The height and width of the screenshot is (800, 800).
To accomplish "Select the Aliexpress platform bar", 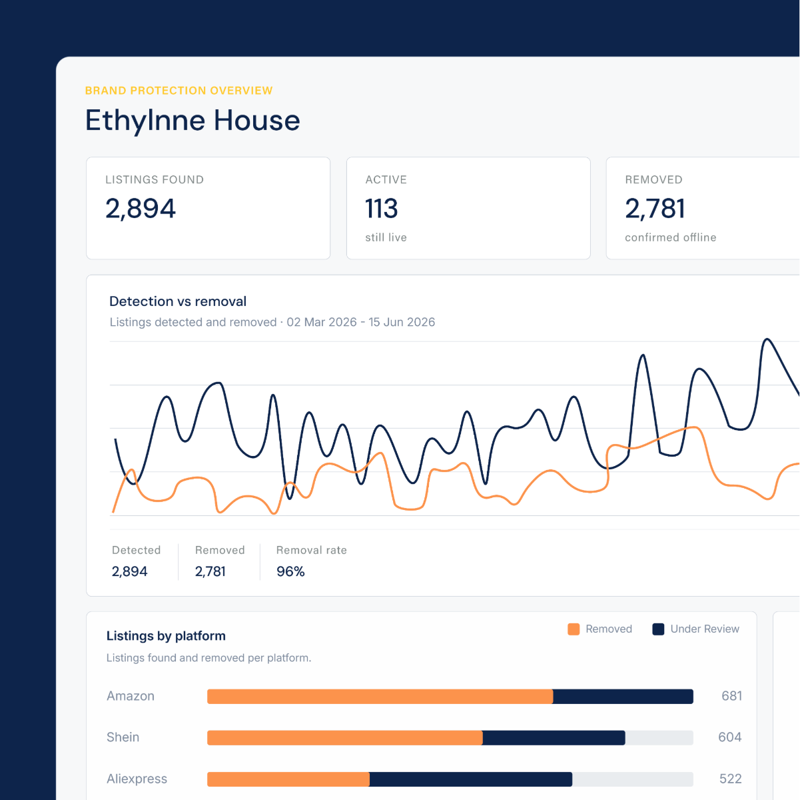I will coord(450,779).
